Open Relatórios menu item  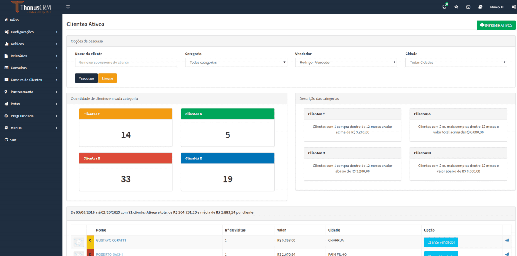point(19,56)
